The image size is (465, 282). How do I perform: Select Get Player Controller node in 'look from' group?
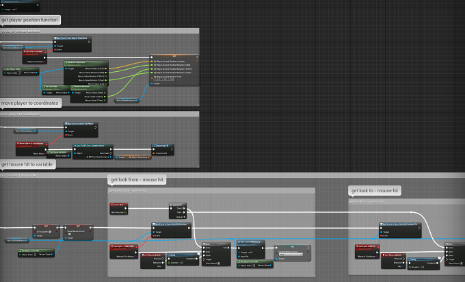[x=255, y=264]
